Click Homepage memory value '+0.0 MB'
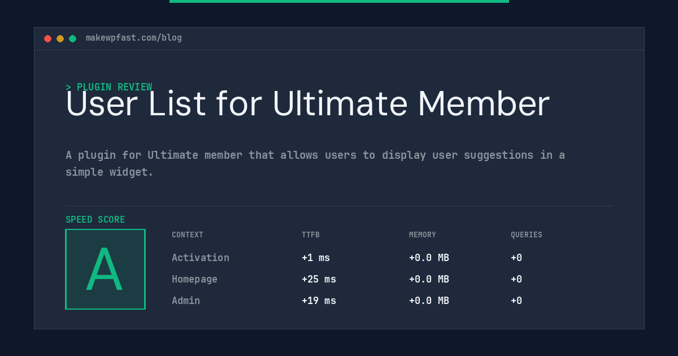 coord(429,279)
